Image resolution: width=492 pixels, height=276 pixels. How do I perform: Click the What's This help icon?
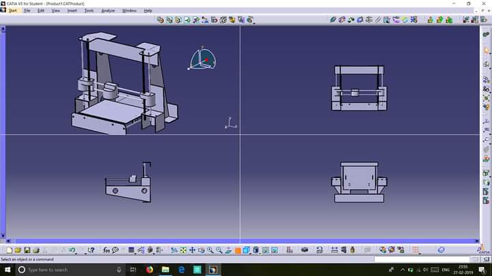coord(91,250)
